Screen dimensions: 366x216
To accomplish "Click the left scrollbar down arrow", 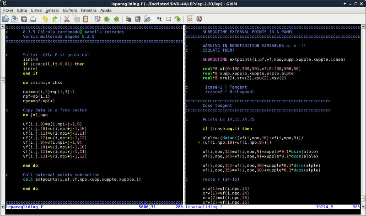I will [x=3, y=207].
